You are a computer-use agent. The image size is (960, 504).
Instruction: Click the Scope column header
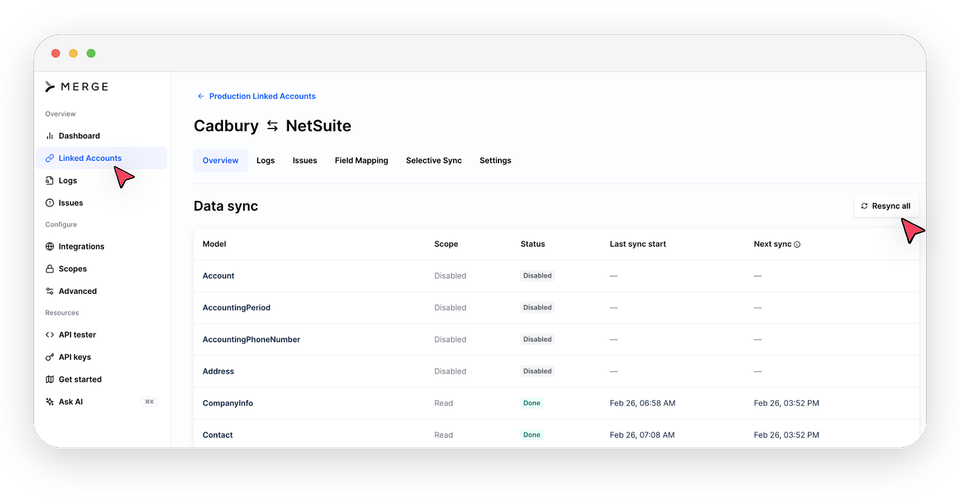coord(446,244)
